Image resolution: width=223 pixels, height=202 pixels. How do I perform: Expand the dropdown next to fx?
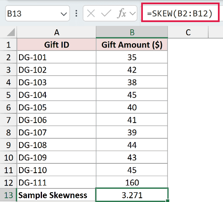click(x=133, y=14)
